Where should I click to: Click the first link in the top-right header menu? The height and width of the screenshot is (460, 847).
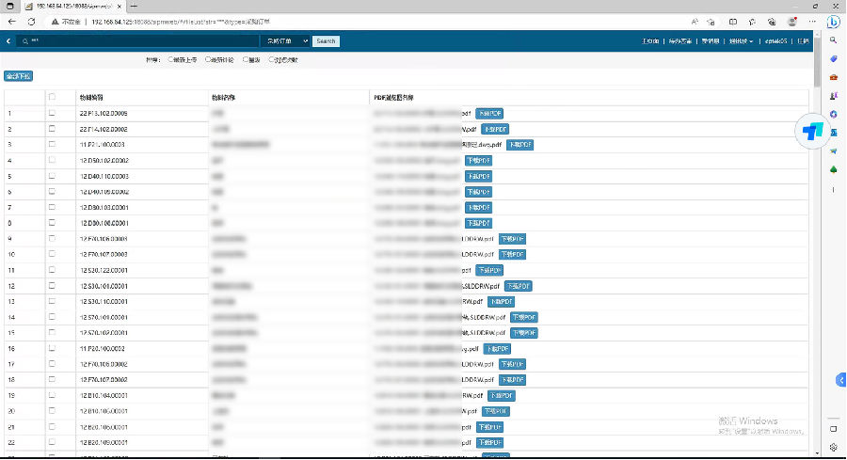[x=649, y=41]
